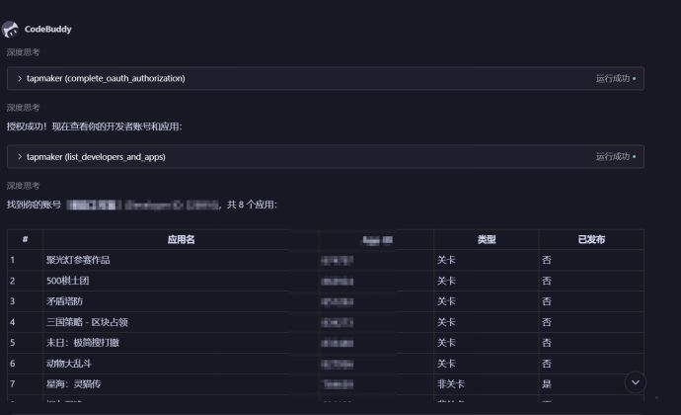Click the 已发布 column header
The height and width of the screenshot is (415, 681).
(x=591, y=240)
